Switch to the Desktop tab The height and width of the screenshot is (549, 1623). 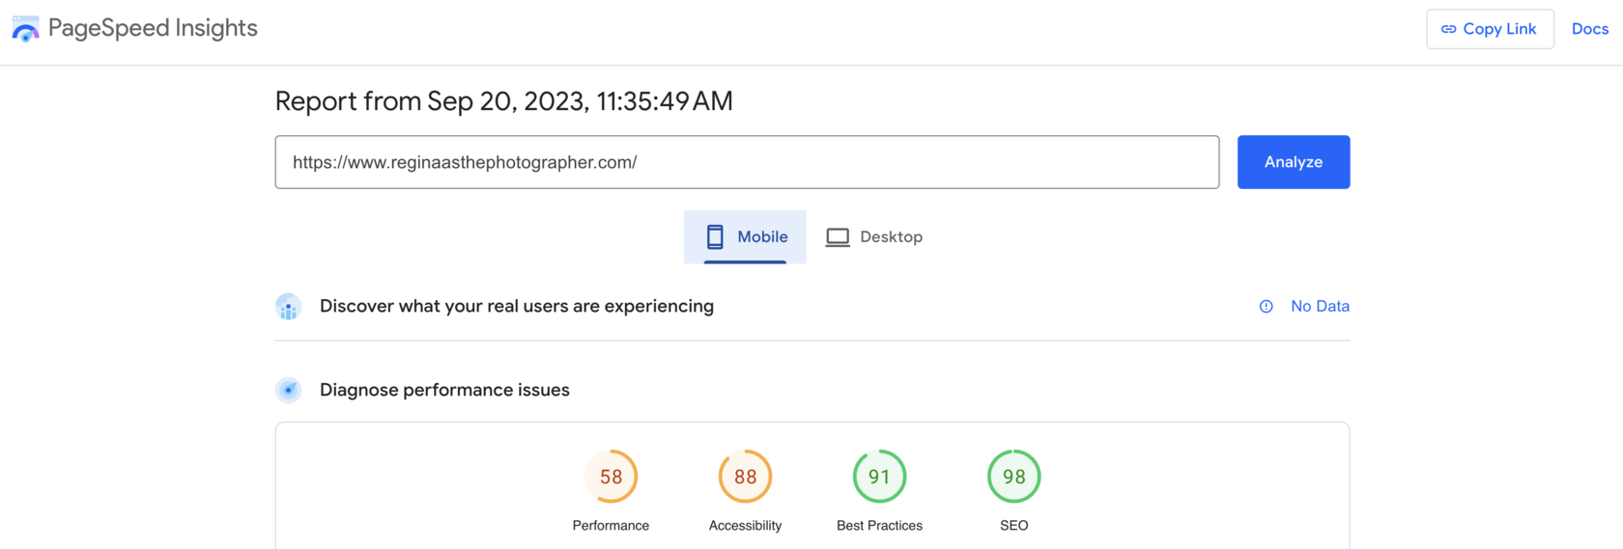point(874,236)
